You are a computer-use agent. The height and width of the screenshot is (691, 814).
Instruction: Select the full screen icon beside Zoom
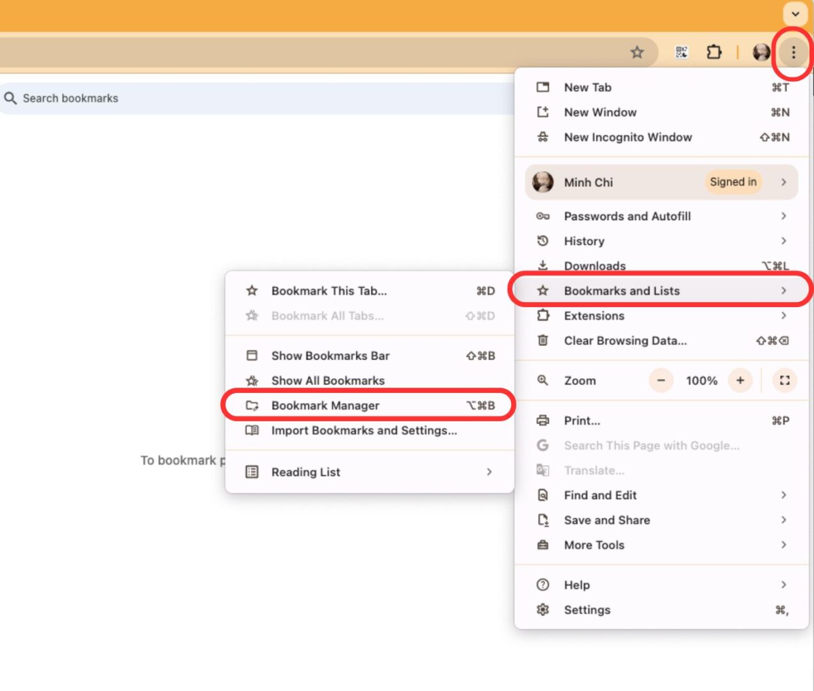(784, 380)
